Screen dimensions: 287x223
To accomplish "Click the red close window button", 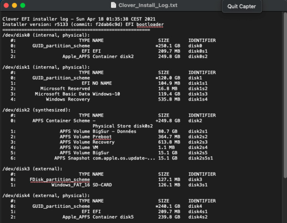I will pyautogui.click(x=6, y=5).
